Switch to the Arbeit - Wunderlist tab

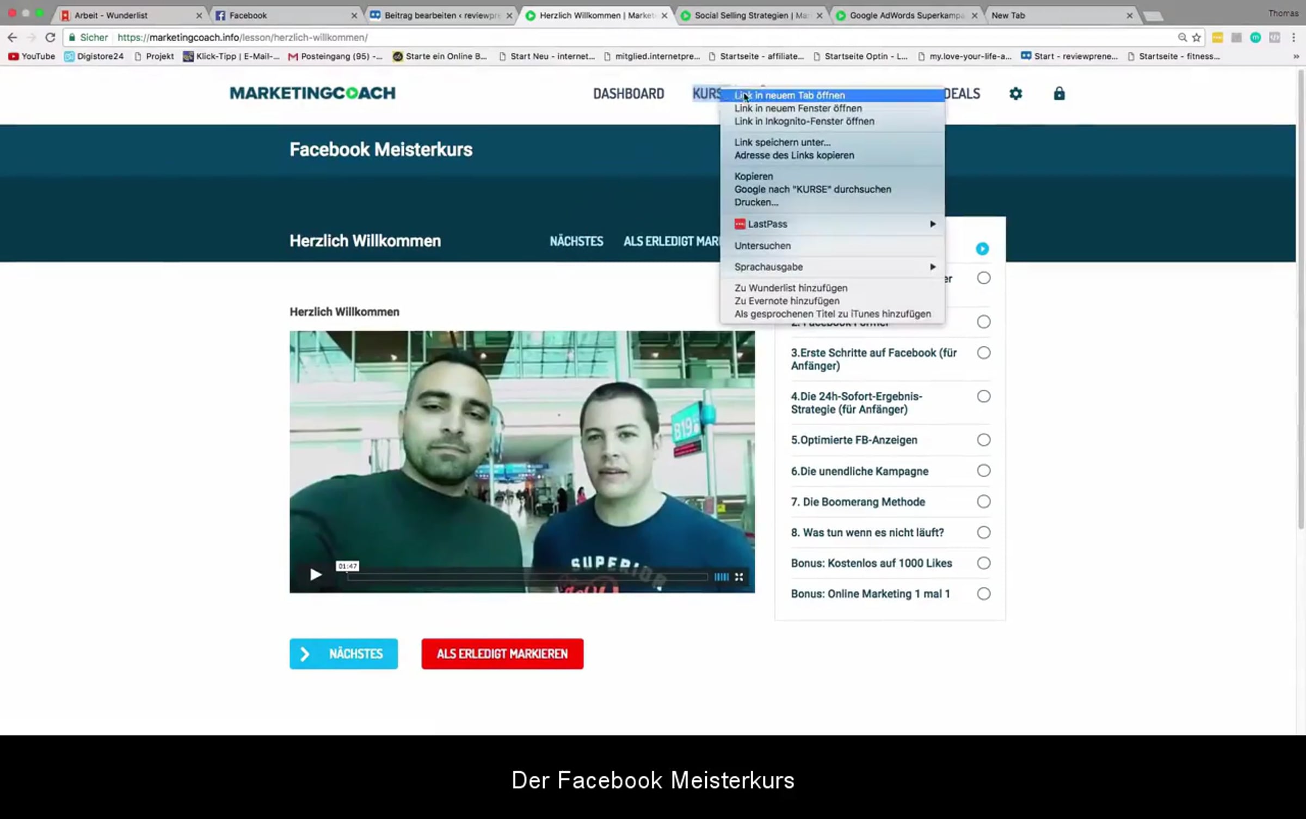pos(130,15)
